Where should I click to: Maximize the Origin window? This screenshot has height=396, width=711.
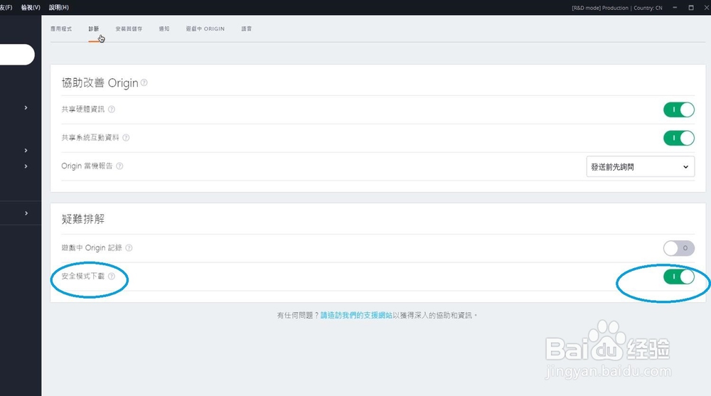point(691,7)
